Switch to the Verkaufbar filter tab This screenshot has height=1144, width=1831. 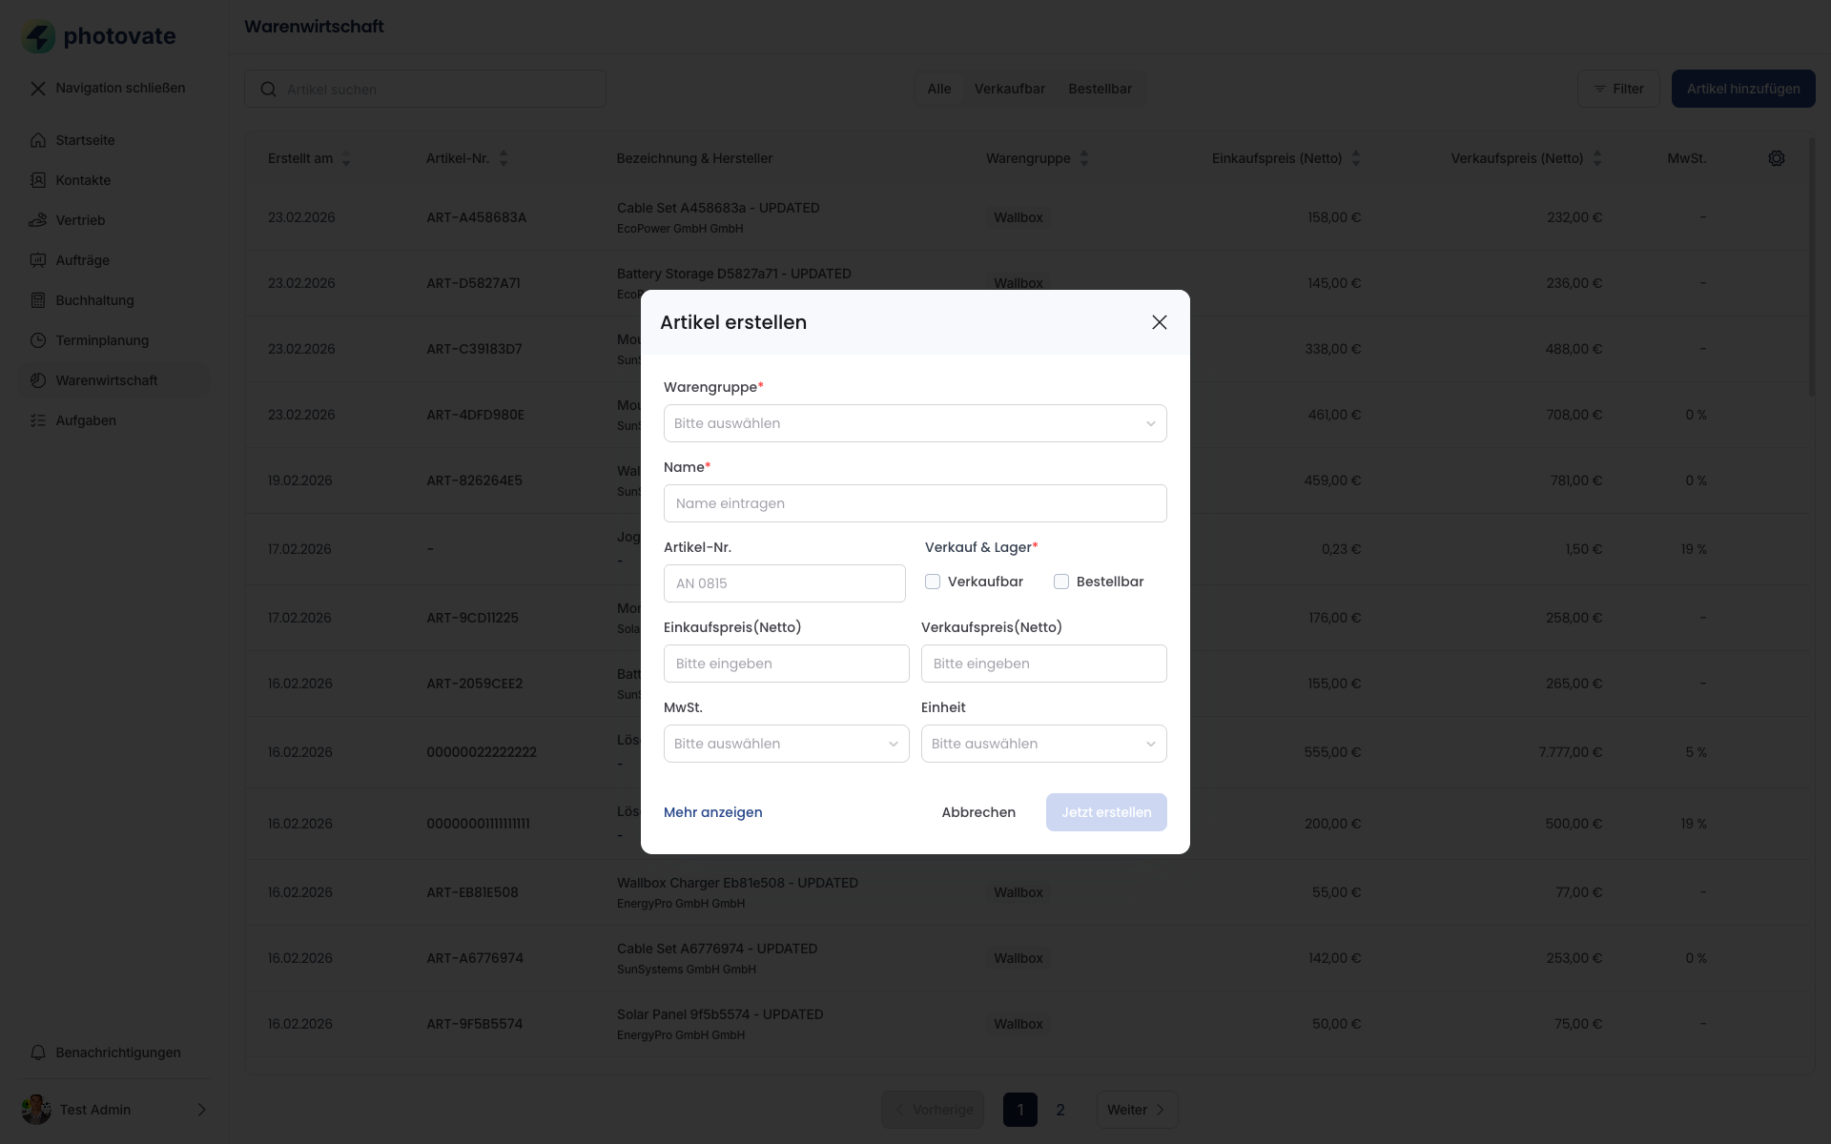1009,89
